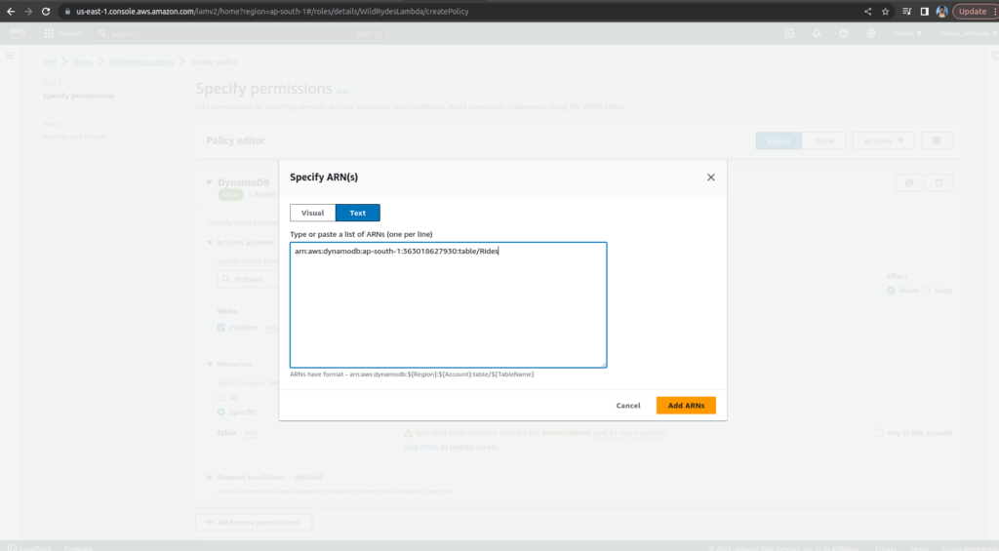Toggle the PutItem checkbox
The width and height of the screenshot is (999, 551).
221,328
